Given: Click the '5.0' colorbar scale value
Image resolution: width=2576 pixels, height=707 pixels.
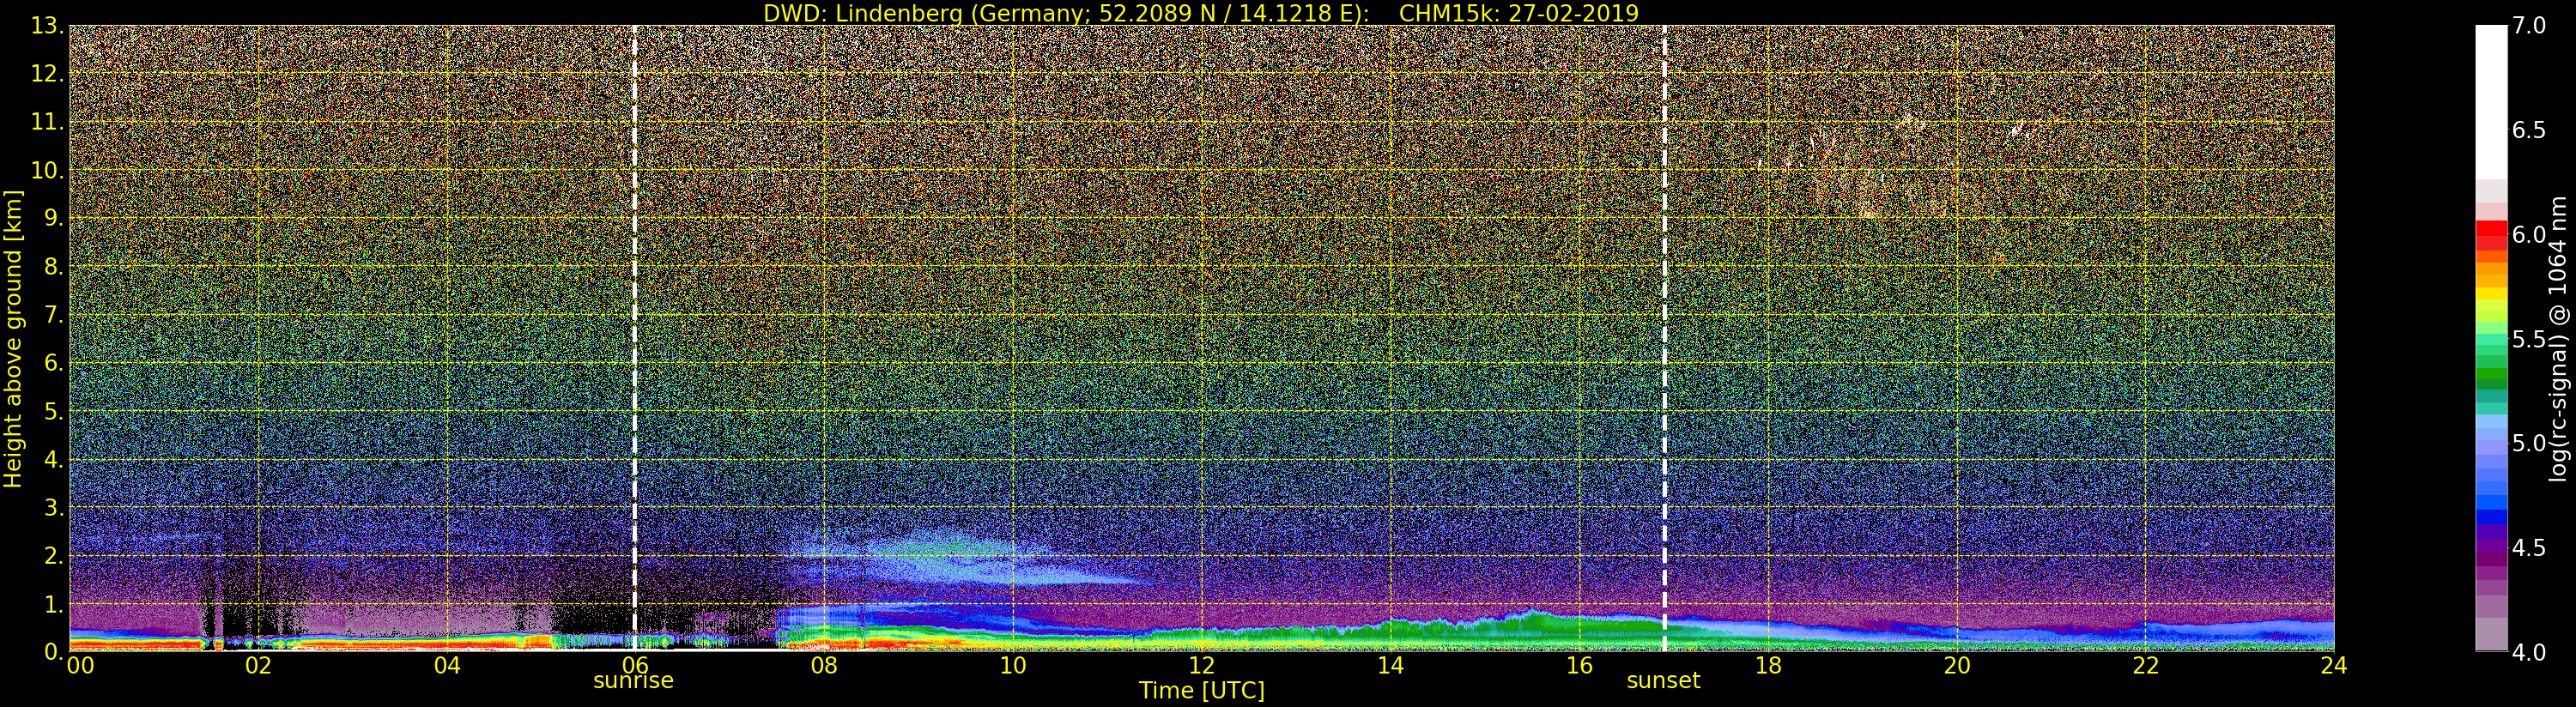Looking at the screenshot, I should [2529, 443].
